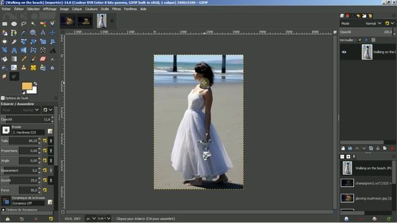Select the Measure compass tool
This screenshot has width=397, height=223.
point(43,33)
